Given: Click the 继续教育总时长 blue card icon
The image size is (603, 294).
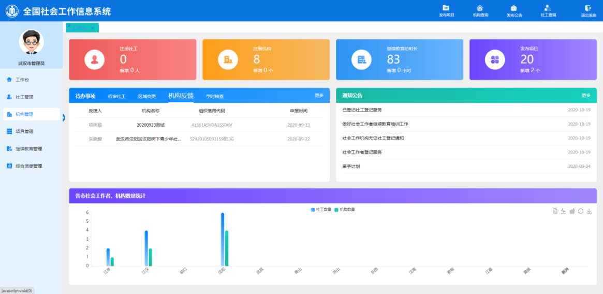Looking at the screenshot, I should [x=361, y=59].
